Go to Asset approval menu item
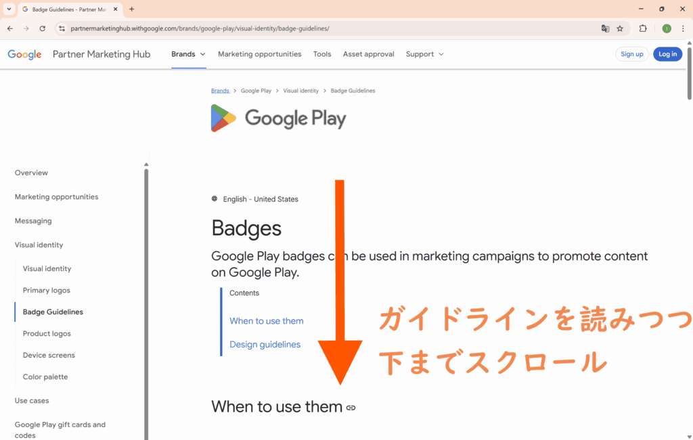The height and width of the screenshot is (440, 693). (x=368, y=54)
